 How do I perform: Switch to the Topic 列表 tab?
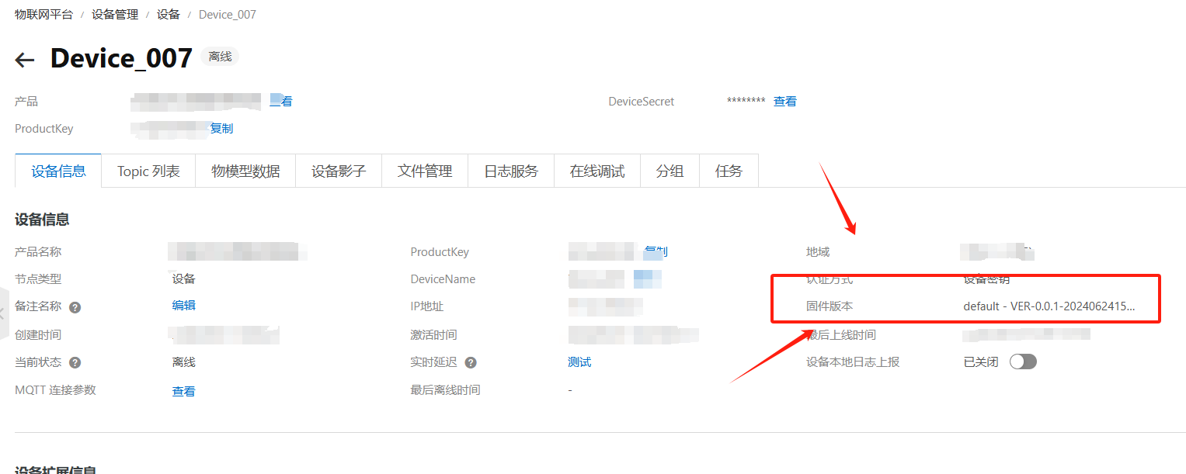pos(148,170)
